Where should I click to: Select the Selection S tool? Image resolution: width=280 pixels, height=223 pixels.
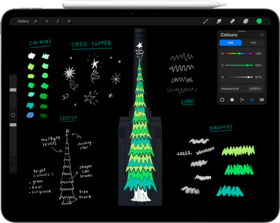58,21
